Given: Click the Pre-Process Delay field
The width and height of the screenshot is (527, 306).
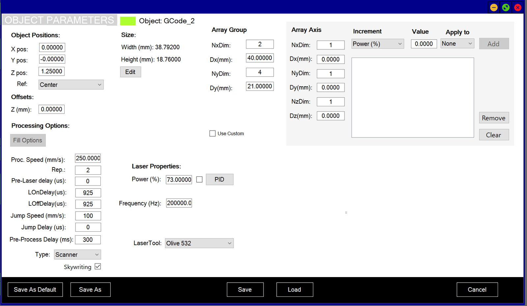Looking at the screenshot, I should [88, 240].
